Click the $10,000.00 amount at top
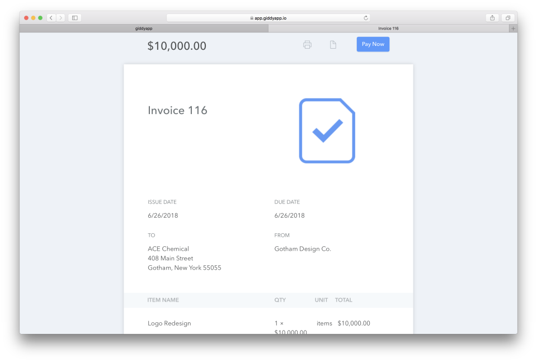The image size is (537, 362). tap(177, 46)
